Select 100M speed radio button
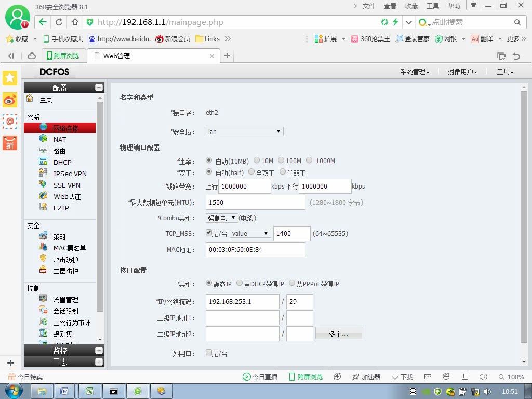532x399 pixels. coord(281,160)
